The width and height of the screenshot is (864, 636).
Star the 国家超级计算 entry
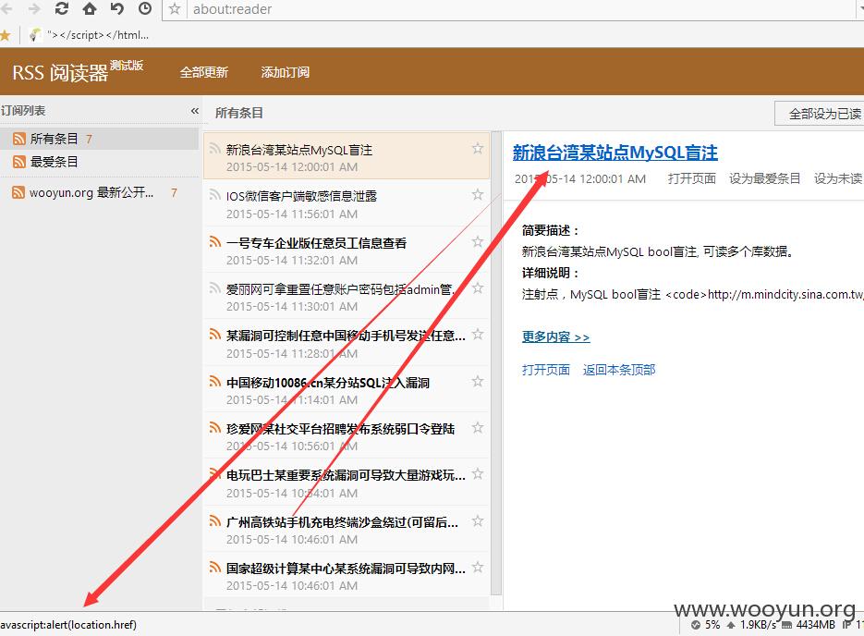(x=478, y=567)
